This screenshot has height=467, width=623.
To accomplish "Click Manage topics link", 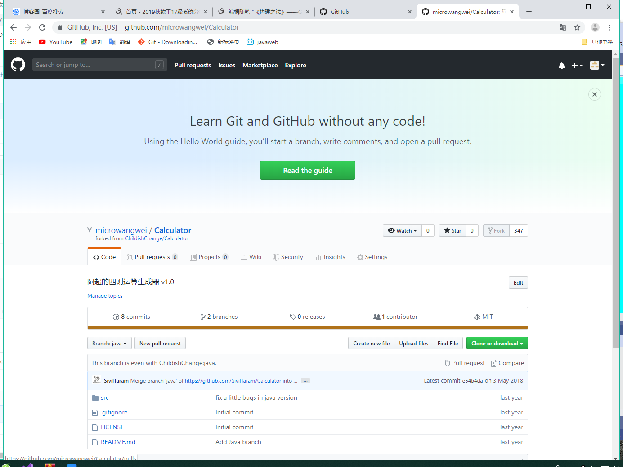I will (105, 296).
